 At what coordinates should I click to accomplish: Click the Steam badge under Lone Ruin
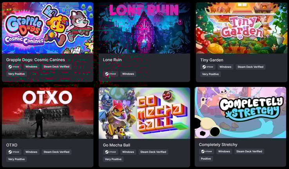[110, 74]
